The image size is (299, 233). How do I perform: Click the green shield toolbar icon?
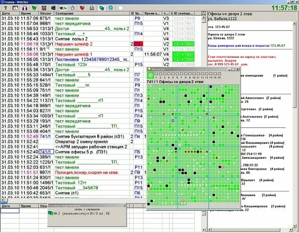click(34, 8)
